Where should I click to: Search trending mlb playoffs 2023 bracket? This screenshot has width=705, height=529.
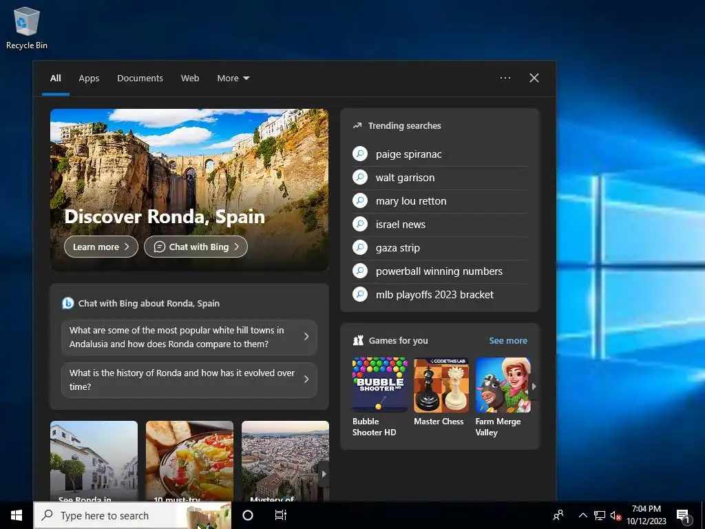434,295
